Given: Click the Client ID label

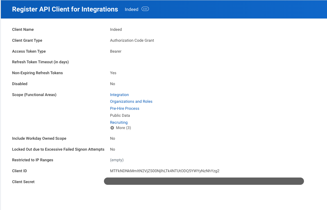Looking at the screenshot, I should [x=19, y=171].
